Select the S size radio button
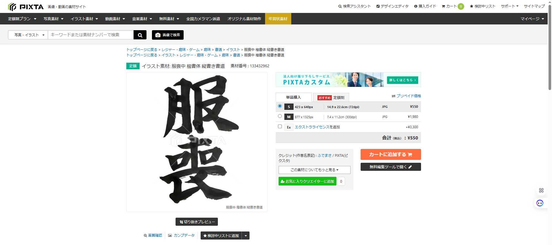The image size is (552, 245). pyautogui.click(x=280, y=106)
